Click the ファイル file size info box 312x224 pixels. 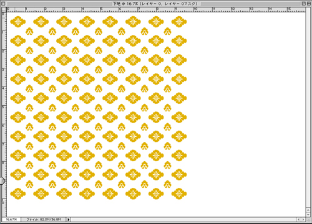coord(44,220)
